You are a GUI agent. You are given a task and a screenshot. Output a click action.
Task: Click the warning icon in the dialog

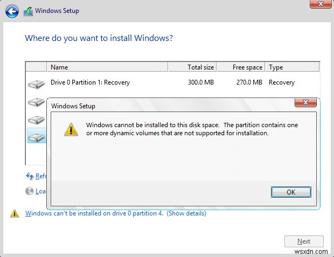click(71, 128)
